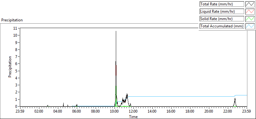Click the 14:00 time axis tick label
The height and width of the screenshot is (119, 256).
pos(152,112)
